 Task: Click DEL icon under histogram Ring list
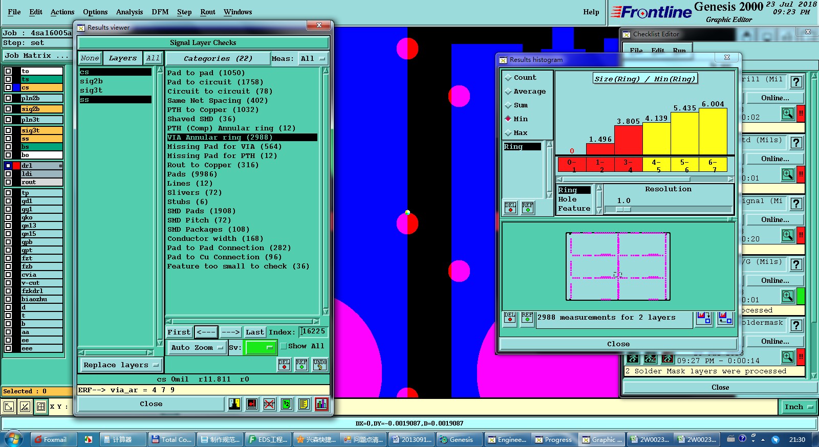coord(510,207)
